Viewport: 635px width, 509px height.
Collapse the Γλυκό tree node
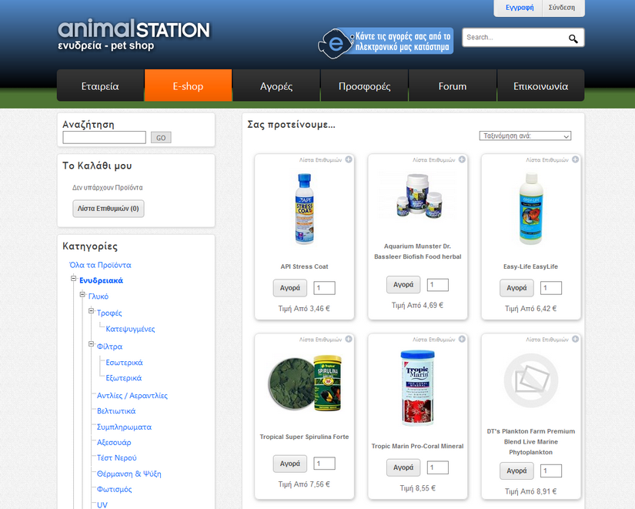click(x=82, y=295)
